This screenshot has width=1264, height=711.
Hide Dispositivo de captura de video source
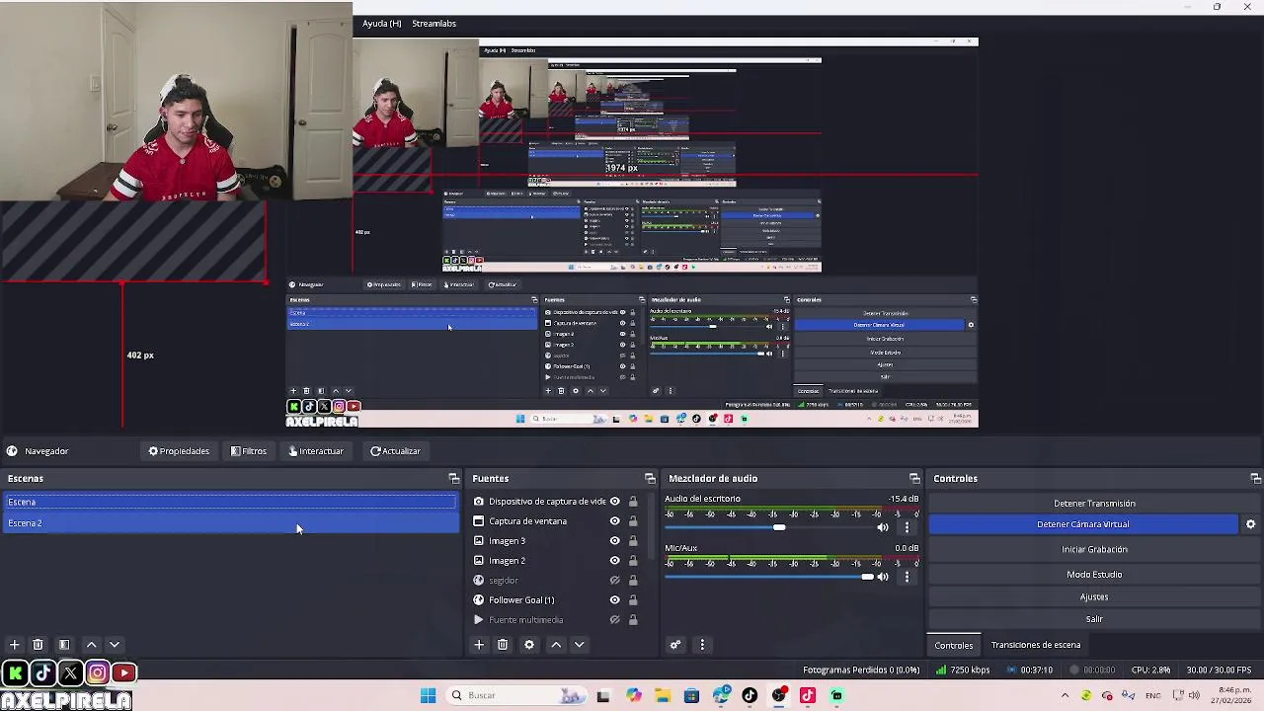614,502
